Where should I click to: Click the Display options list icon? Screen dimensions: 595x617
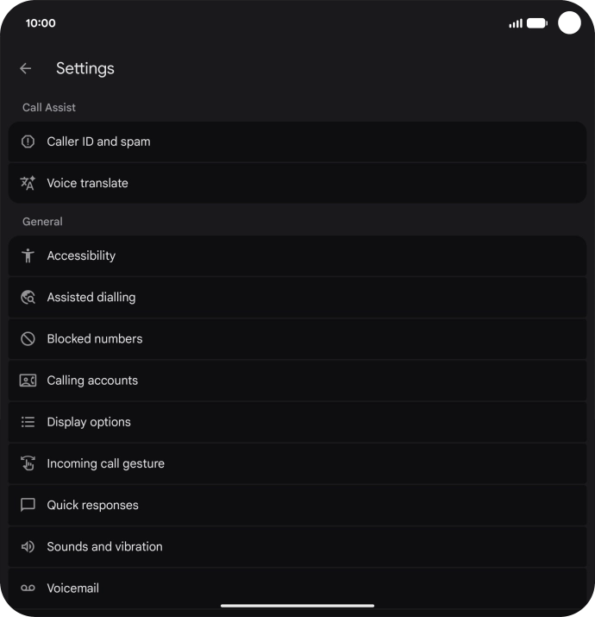point(28,422)
